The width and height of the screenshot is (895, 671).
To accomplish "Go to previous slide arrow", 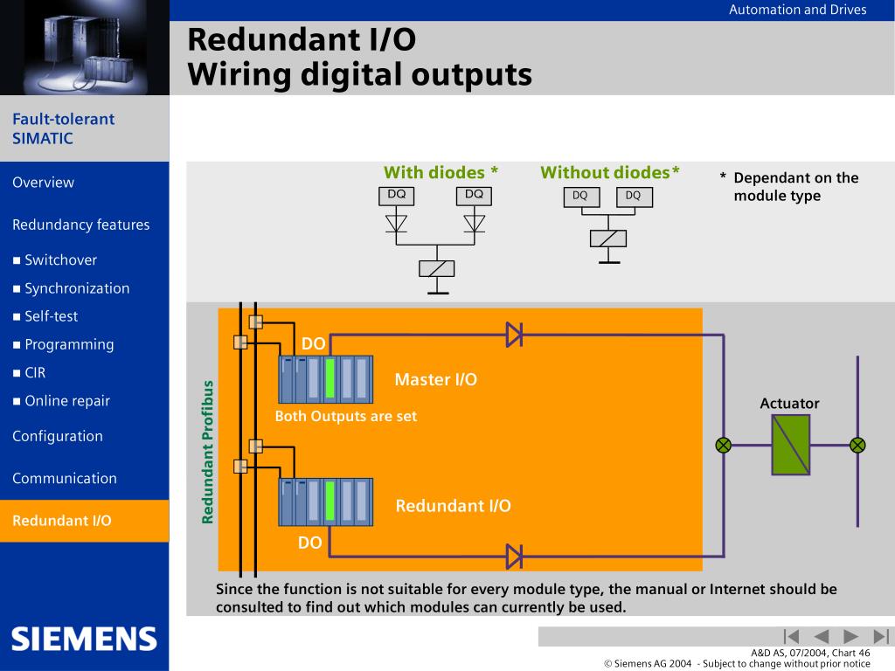I will (821, 636).
